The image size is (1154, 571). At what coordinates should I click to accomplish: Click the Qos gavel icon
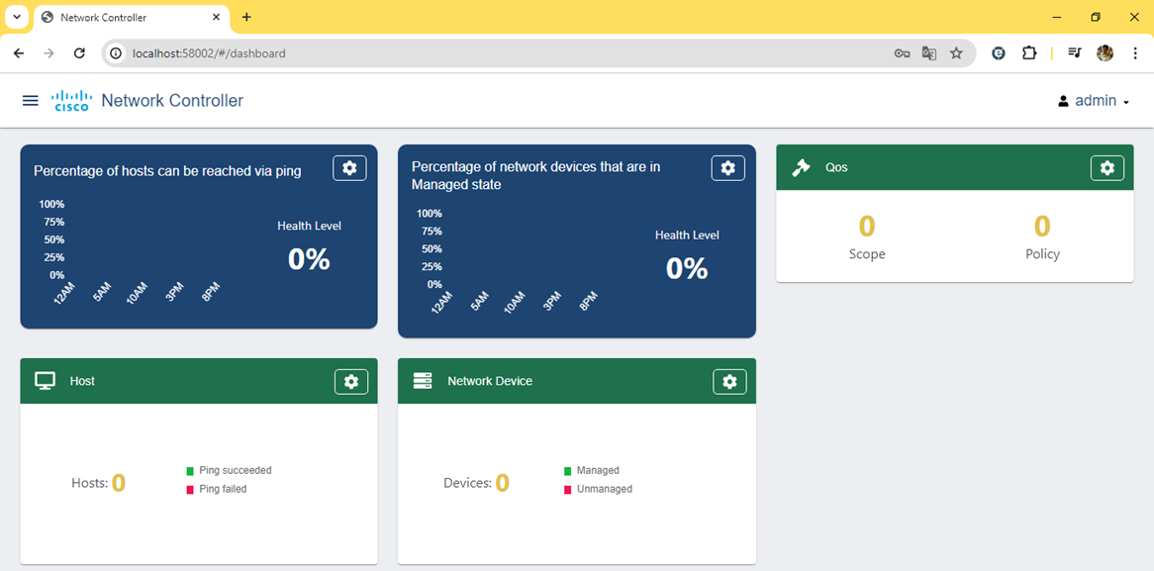tap(801, 168)
